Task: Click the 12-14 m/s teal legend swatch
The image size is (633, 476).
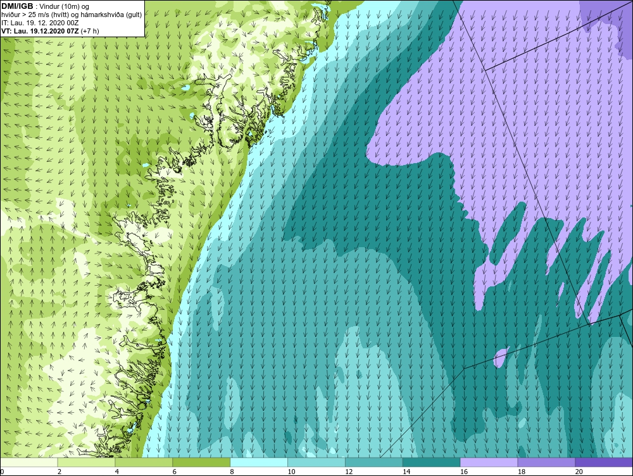Action: pos(374,462)
